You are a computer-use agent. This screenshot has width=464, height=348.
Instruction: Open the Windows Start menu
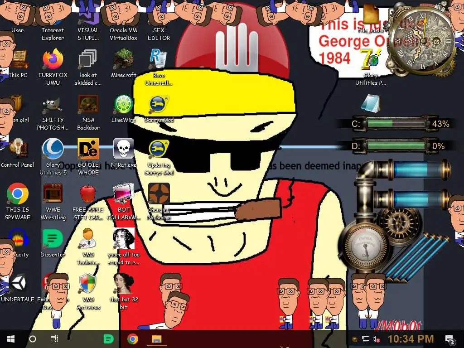11,339
